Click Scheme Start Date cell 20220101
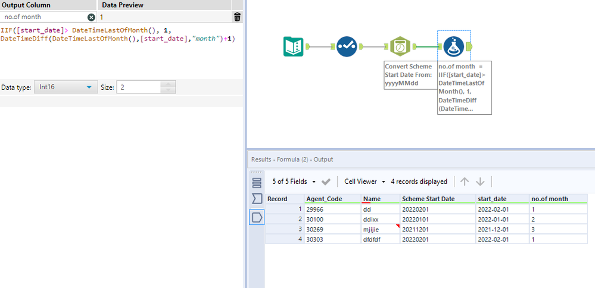This screenshot has height=288, width=595. 438,219
